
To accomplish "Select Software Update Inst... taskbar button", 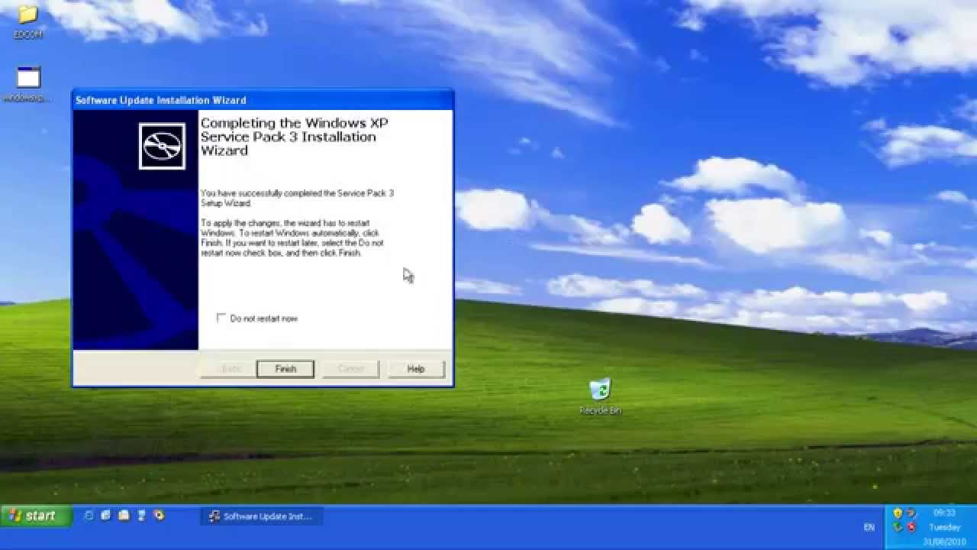I will (x=261, y=516).
